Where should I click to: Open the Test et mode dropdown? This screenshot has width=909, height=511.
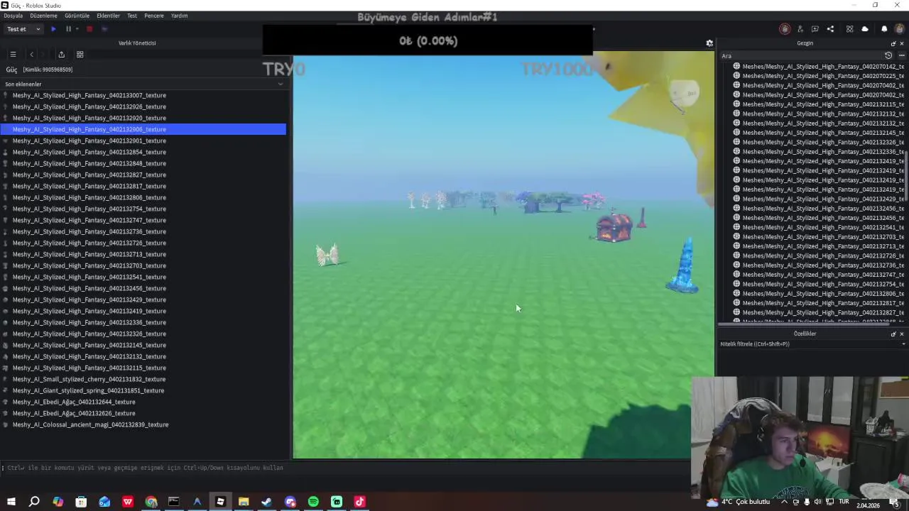coord(22,29)
